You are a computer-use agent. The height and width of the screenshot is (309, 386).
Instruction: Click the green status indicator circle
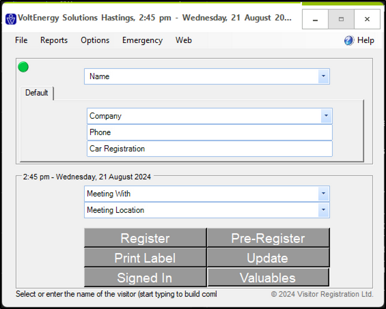tap(23, 67)
